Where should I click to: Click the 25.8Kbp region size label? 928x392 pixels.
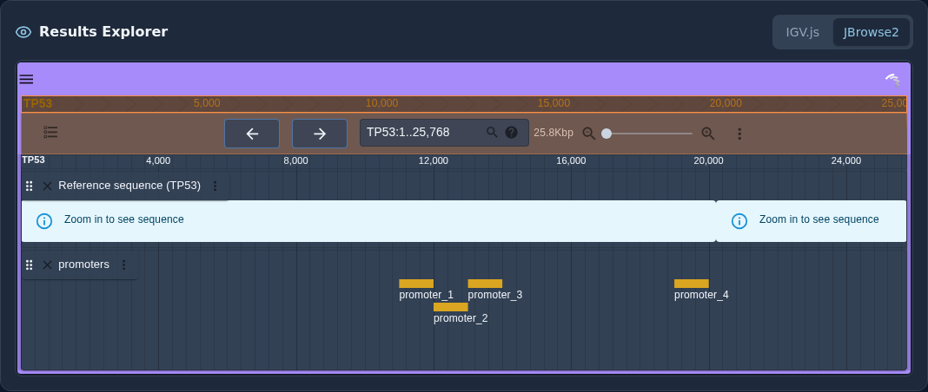(x=553, y=133)
